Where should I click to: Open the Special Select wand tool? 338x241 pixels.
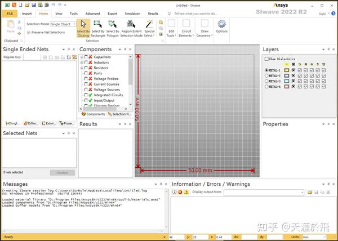coord(149,28)
